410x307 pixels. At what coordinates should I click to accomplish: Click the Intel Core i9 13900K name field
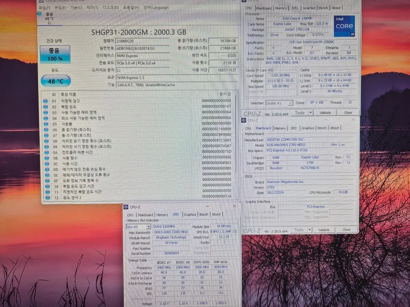(x=297, y=18)
